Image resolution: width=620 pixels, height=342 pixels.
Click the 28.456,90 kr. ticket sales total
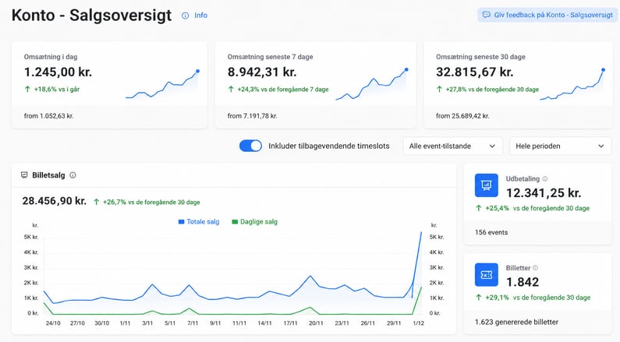point(54,201)
